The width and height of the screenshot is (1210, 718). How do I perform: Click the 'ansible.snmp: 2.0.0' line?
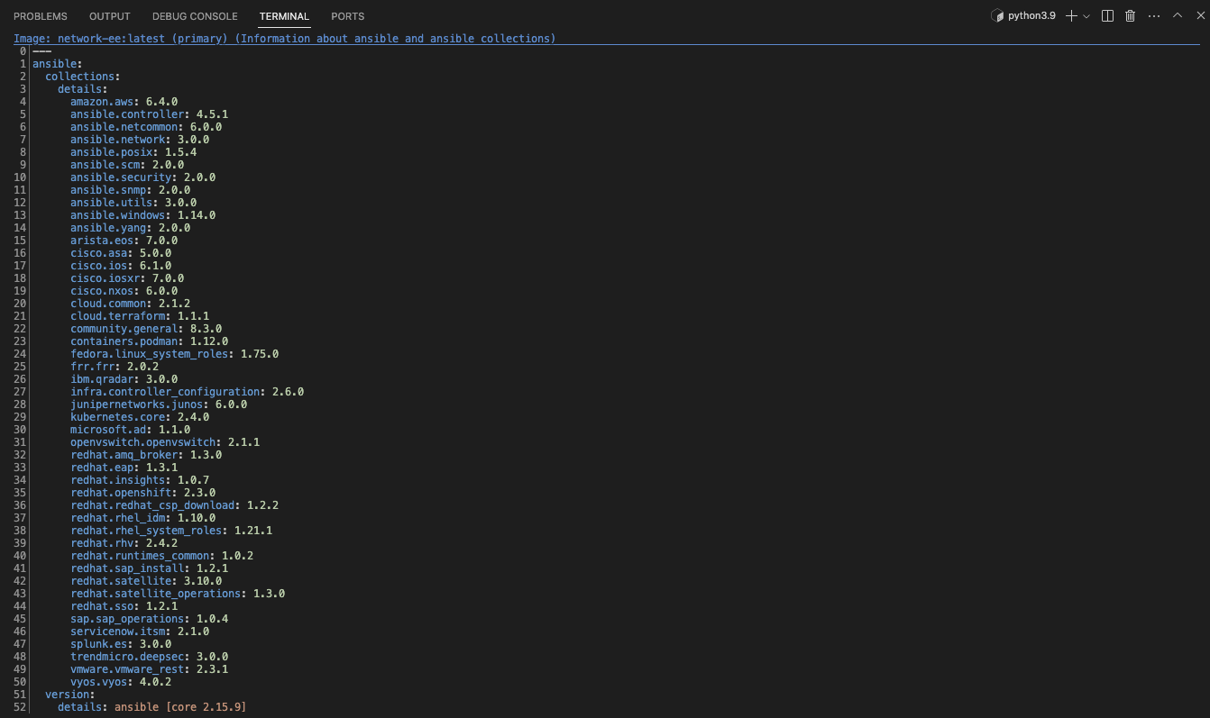(x=131, y=190)
